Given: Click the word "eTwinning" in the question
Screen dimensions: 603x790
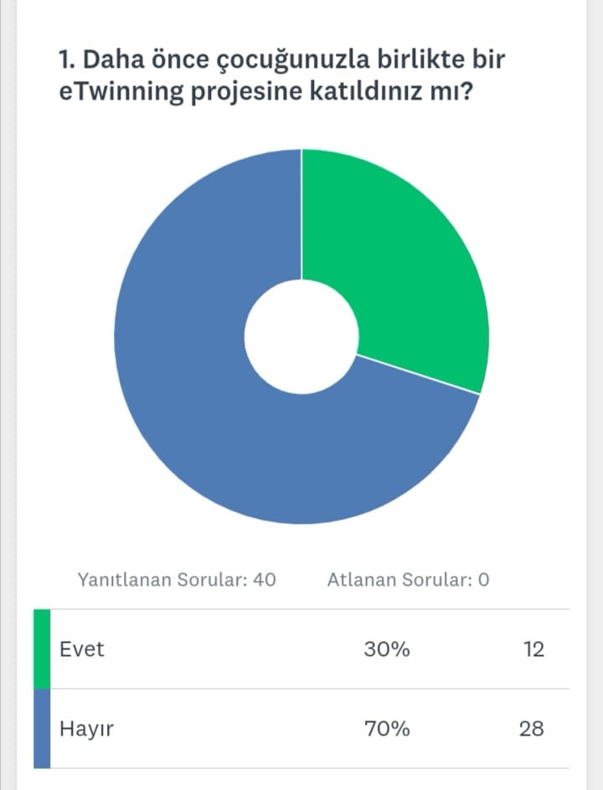Looking at the screenshot, I should (119, 90).
